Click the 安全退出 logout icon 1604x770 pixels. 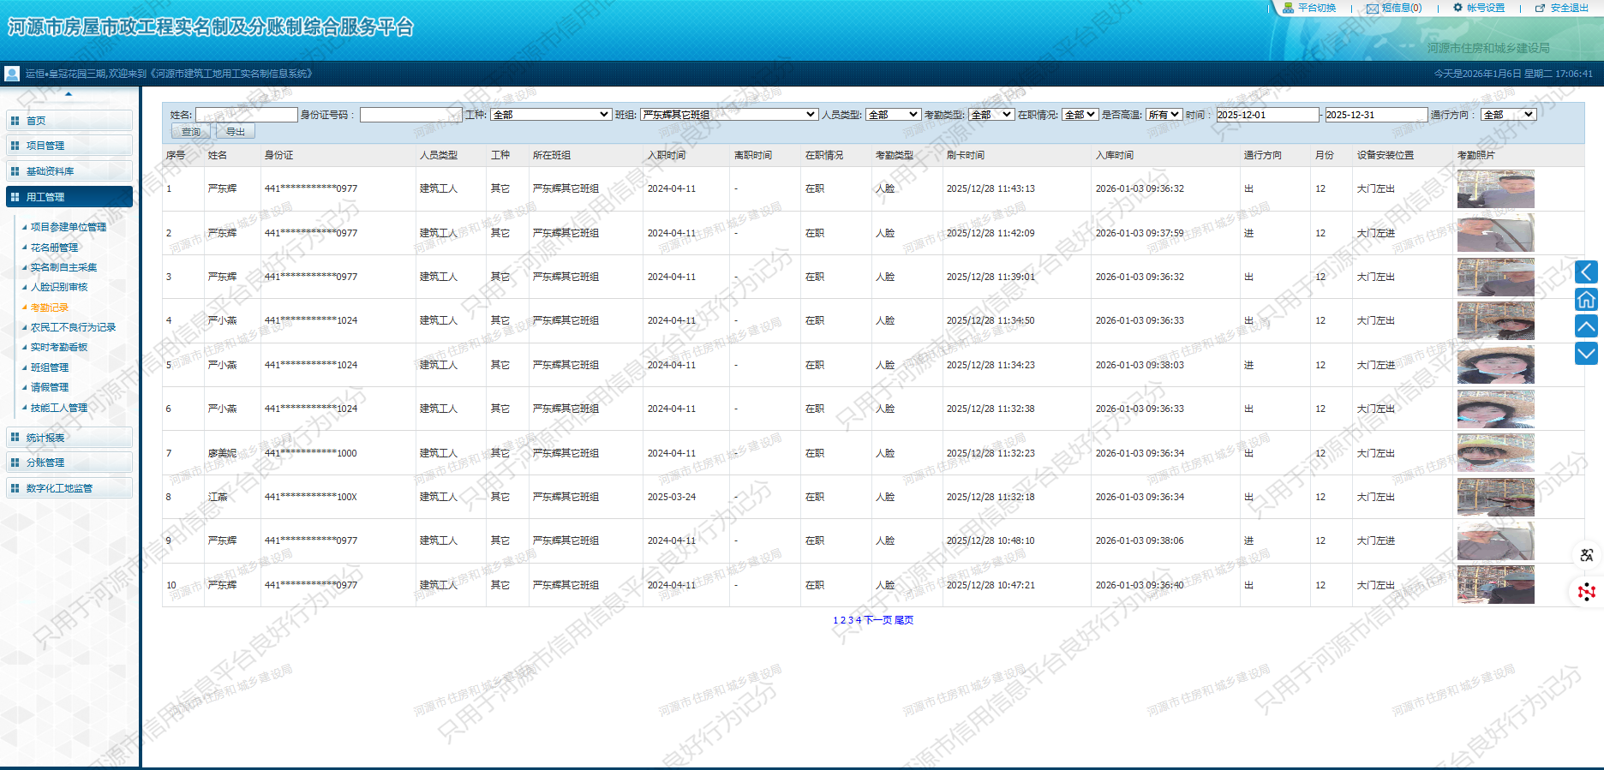pyautogui.click(x=1540, y=8)
